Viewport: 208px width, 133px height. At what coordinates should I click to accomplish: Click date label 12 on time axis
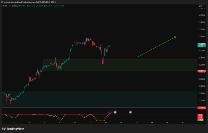(90, 123)
